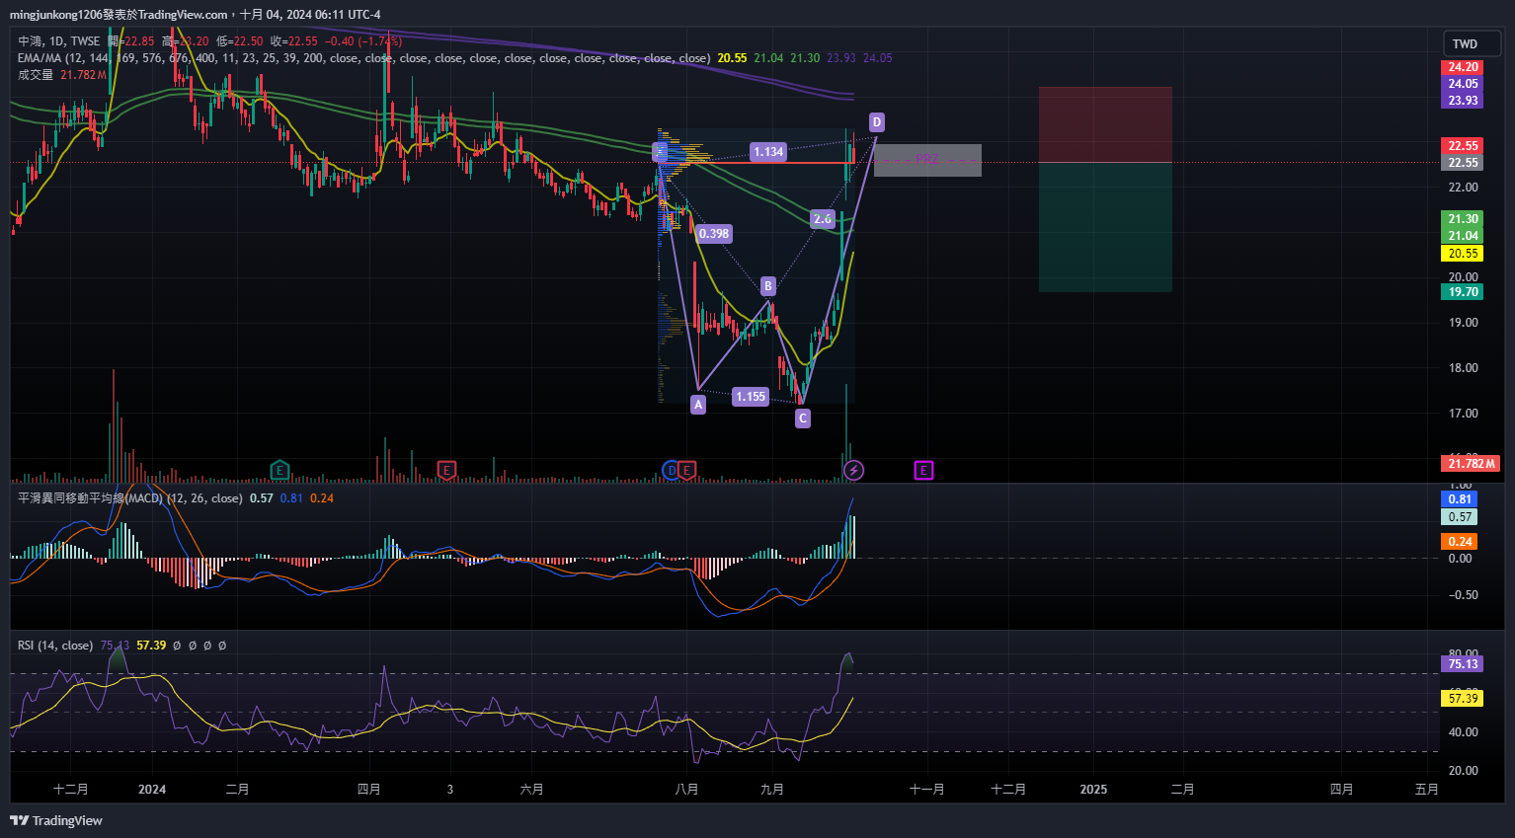Click the 0.398 ratio label
The image size is (1515, 838).
(x=714, y=234)
